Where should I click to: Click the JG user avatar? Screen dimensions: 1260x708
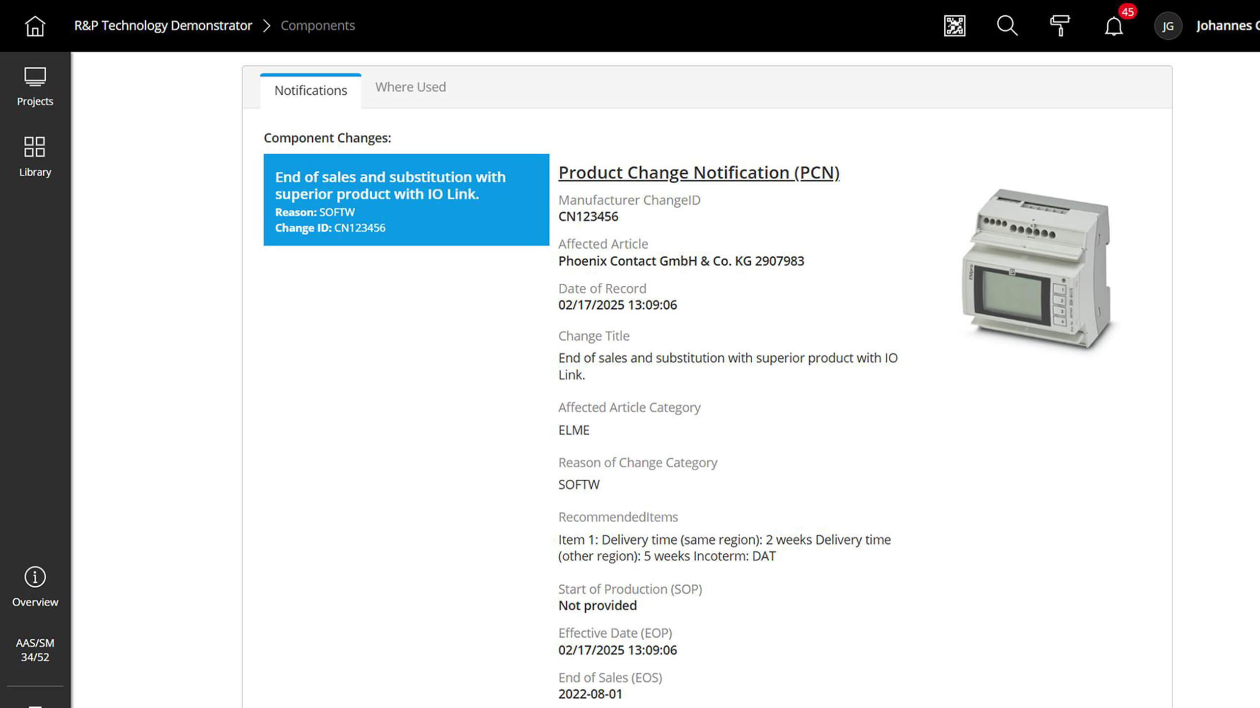1168,26
